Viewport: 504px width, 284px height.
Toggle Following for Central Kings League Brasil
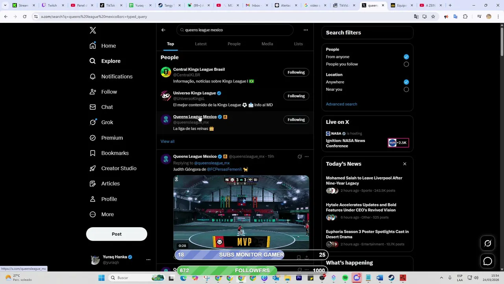coord(296,72)
